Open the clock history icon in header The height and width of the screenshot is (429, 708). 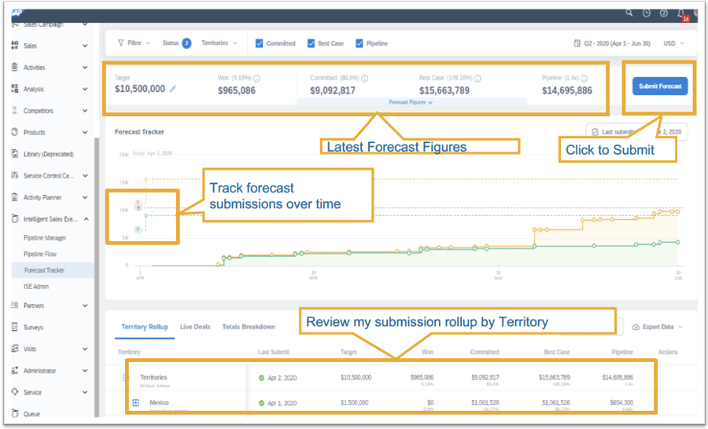pyautogui.click(x=646, y=13)
